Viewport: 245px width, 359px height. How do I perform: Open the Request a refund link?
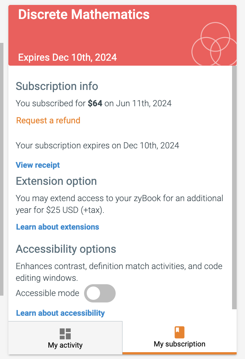(48, 120)
